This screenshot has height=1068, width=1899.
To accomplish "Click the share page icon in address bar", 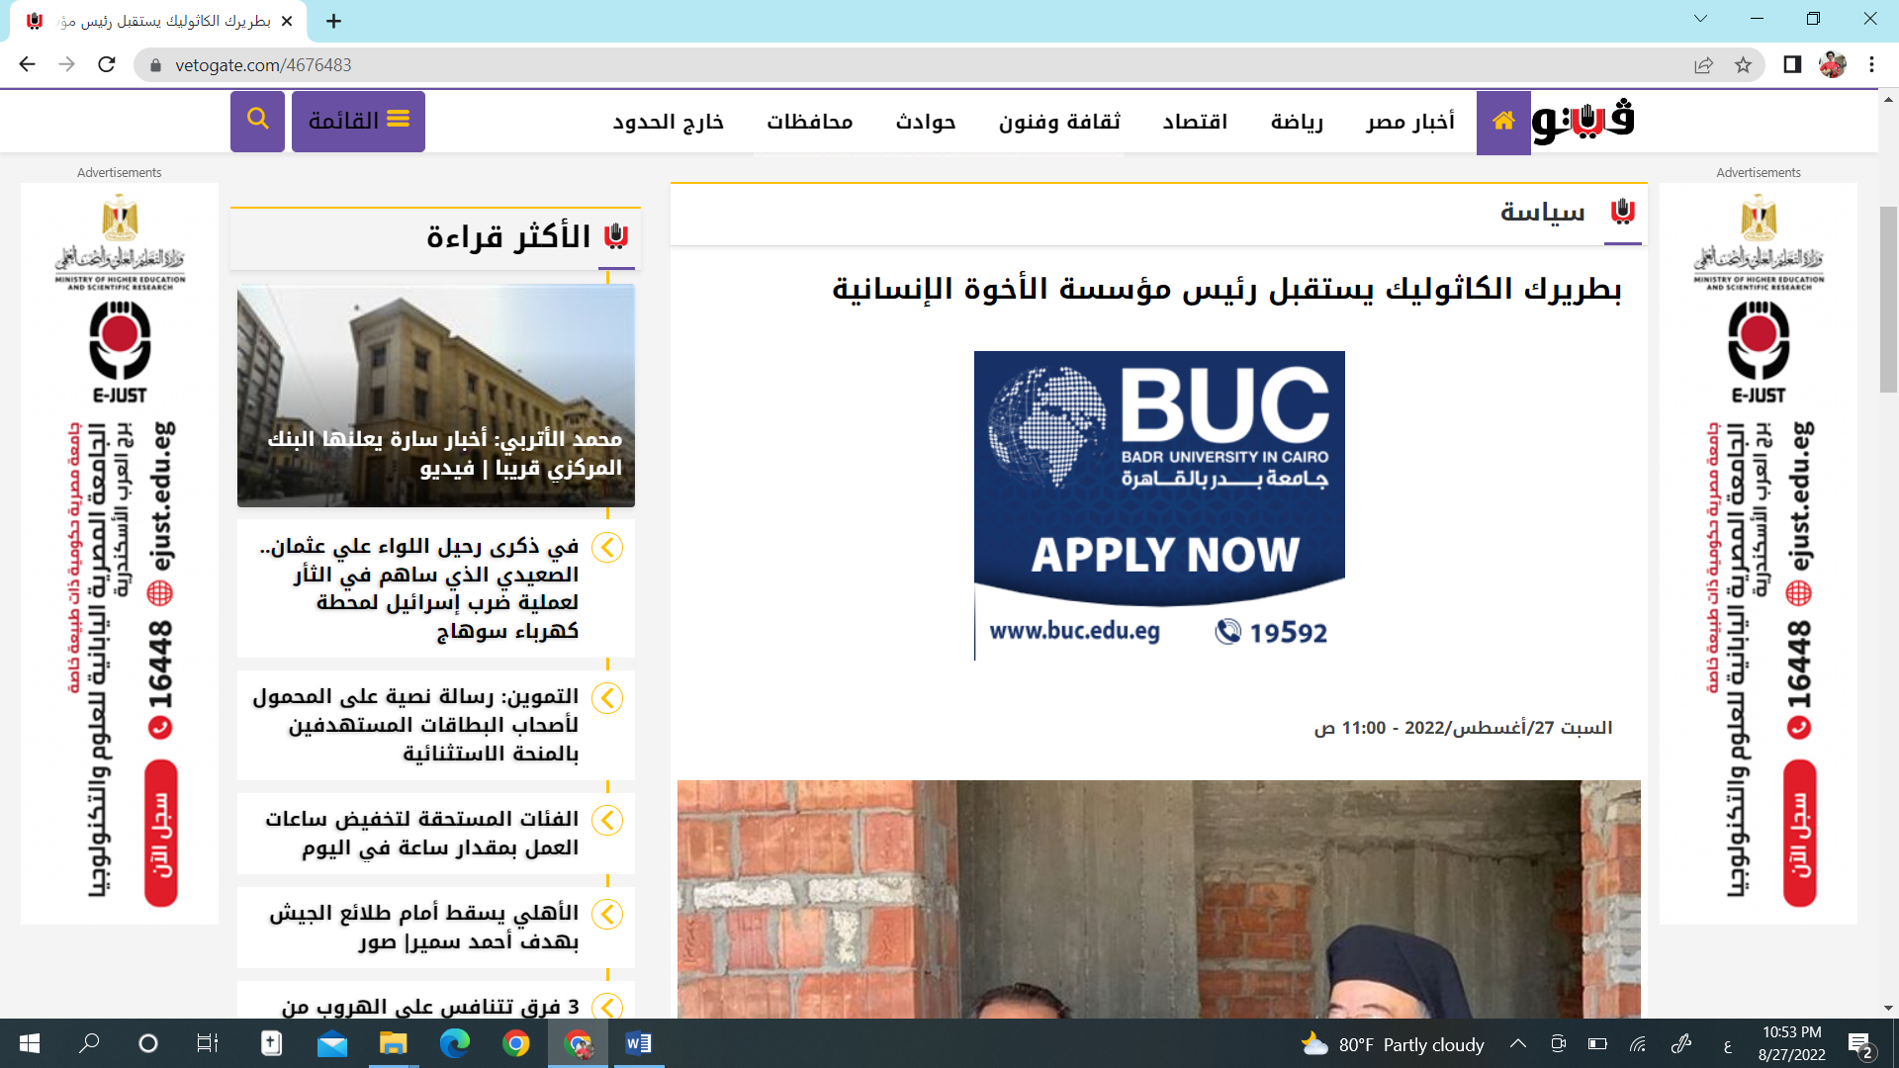I will click(x=1703, y=65).
